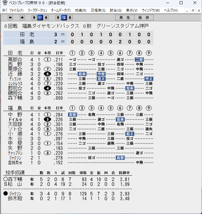Image resolution: width=202 pixels, height=214 pixels.
Task: Click 田老 team name in line score
Action: [27, 34]
